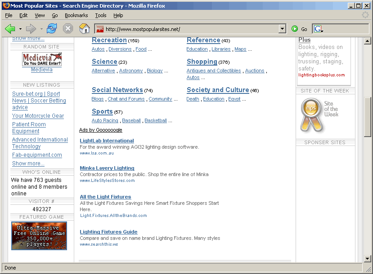This screenshot has height=274, width=373.
Task: Reload the page with the refresh icon
Action: point(52,29)
